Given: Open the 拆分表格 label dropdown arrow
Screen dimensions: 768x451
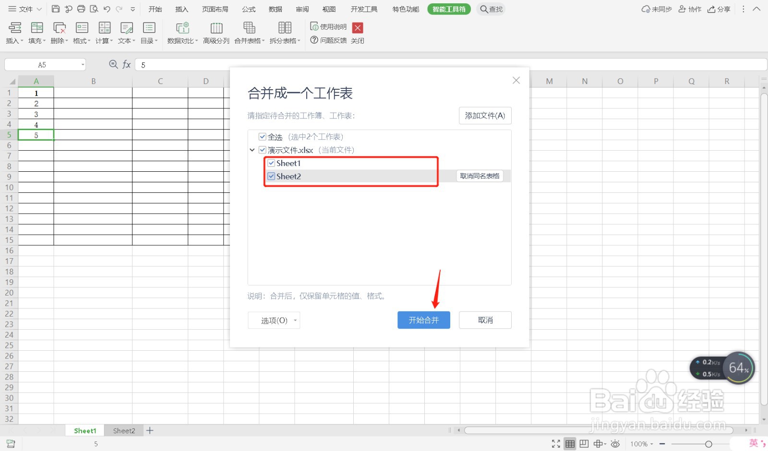Looking at the screenshot, I should click(299, 41).
